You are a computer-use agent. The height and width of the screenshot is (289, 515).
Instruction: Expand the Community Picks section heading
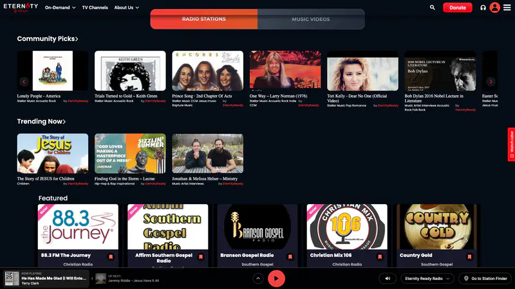tap(48, 39)
